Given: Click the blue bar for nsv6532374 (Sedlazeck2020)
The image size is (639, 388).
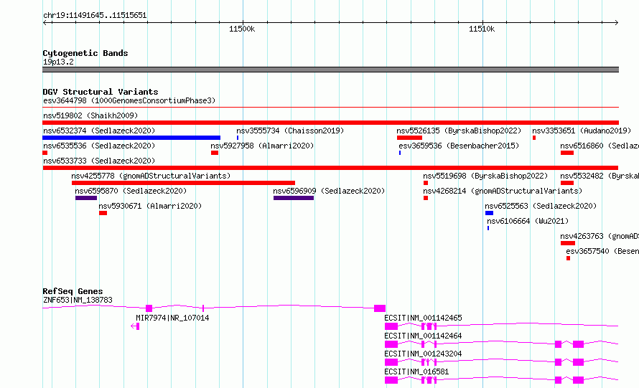Looking at the screenshot, I should tap(131, 138).
